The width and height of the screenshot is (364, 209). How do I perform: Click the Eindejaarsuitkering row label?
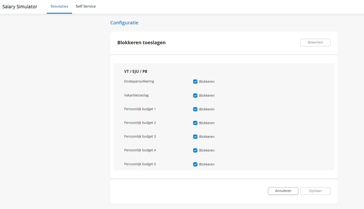click(x=139, y=81)
